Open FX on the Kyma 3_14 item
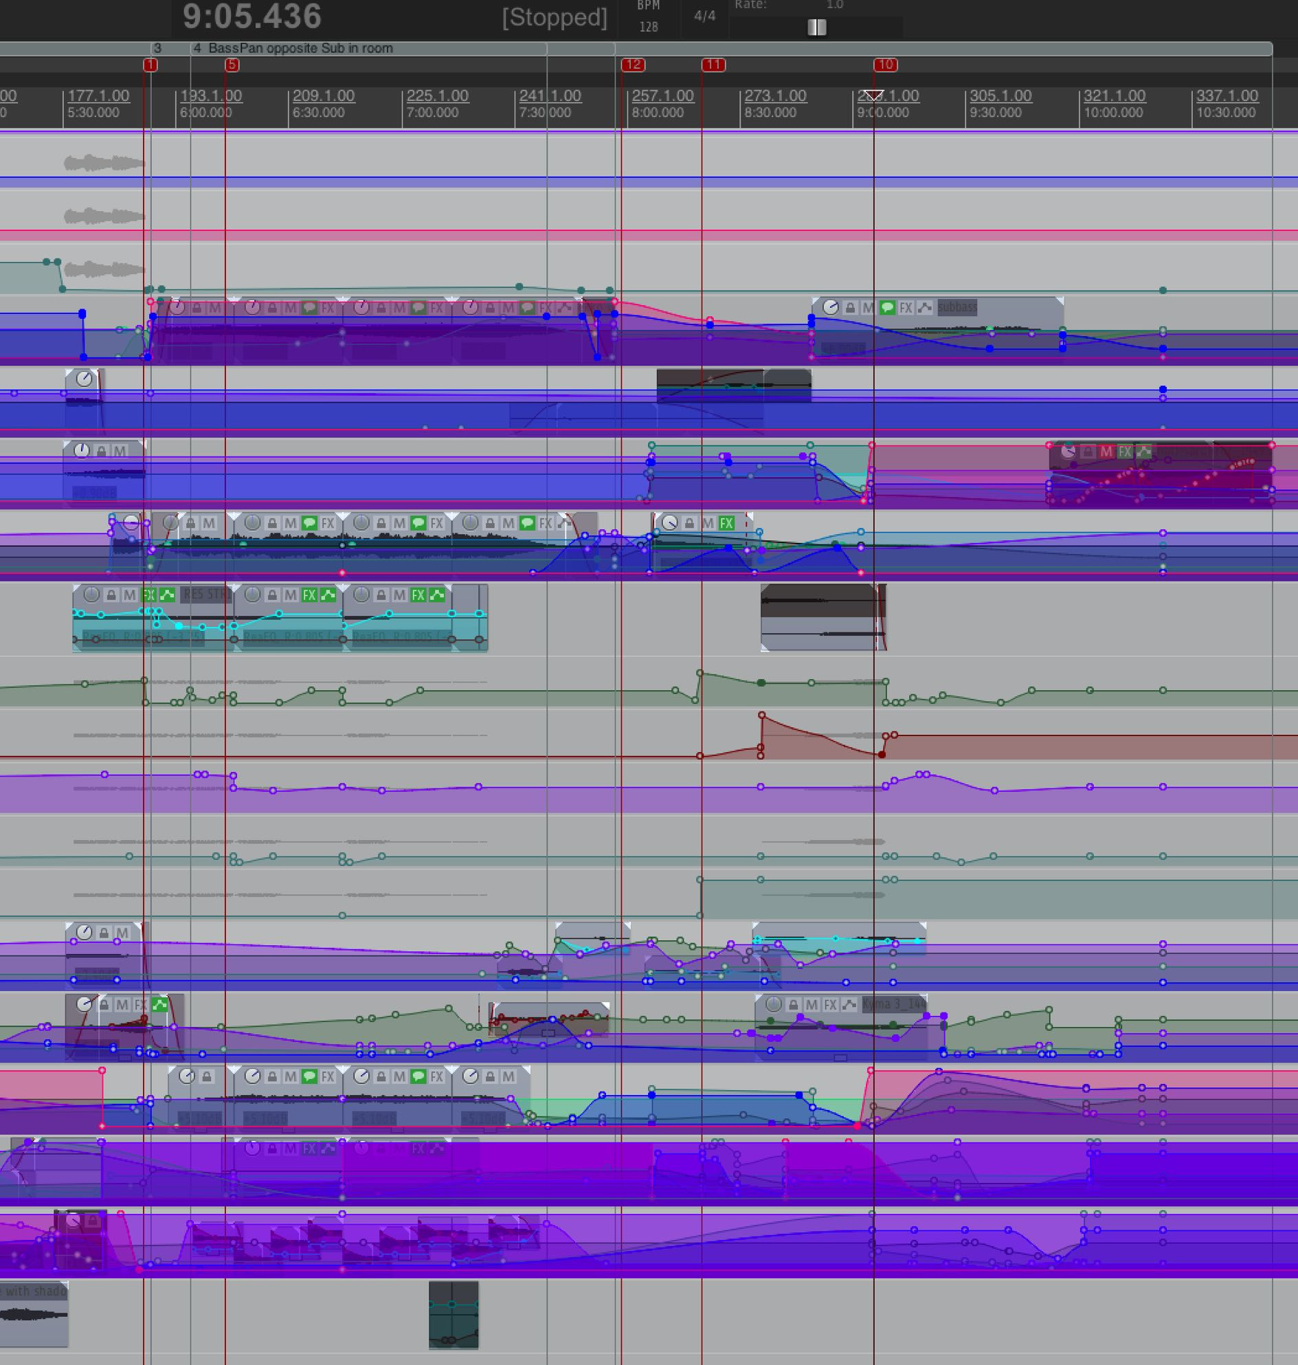 830,1004
